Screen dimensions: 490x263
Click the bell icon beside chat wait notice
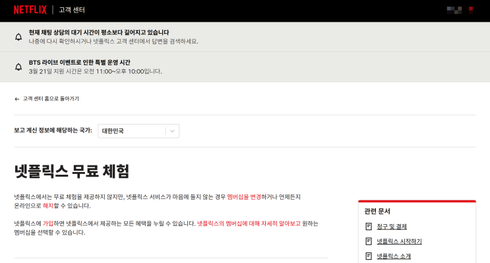click(18, 37)
